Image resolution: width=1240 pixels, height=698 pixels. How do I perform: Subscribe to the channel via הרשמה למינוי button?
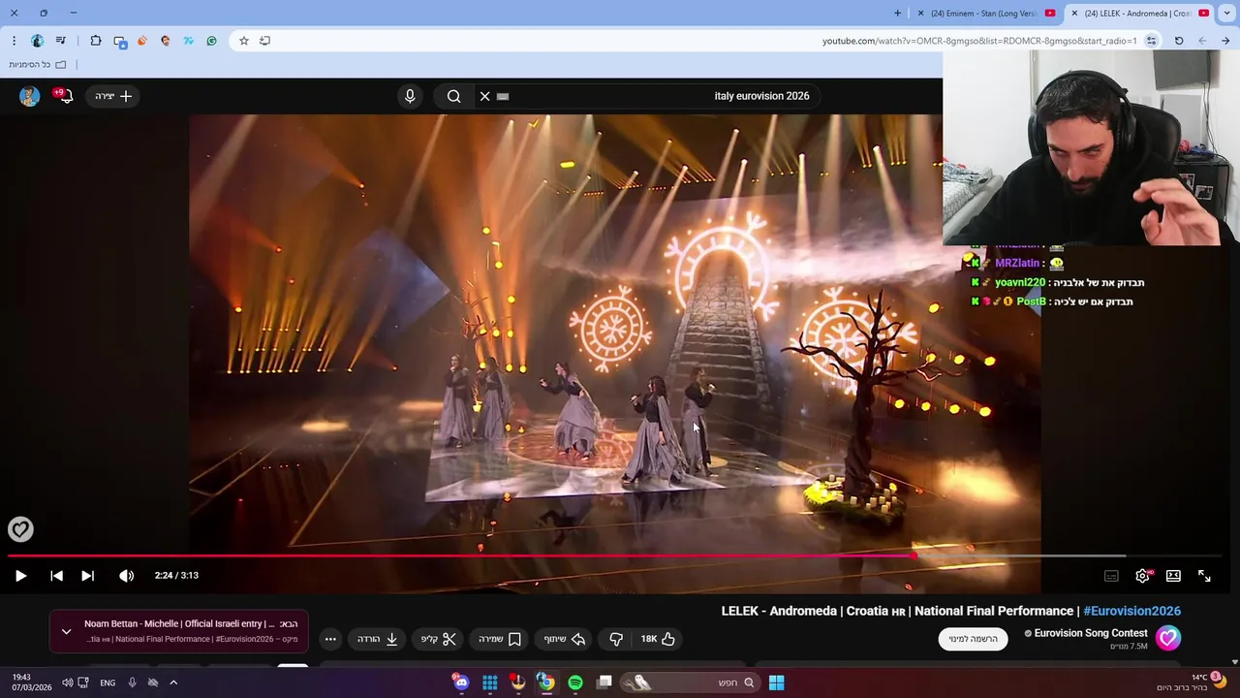pos(973,639)
